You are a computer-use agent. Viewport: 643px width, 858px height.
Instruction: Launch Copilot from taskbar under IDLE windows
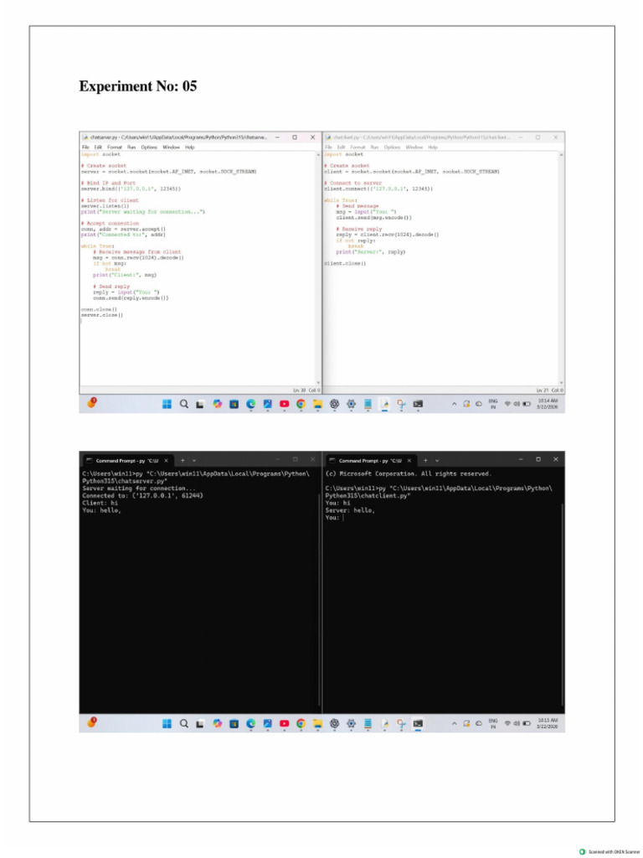pos(218,404)
